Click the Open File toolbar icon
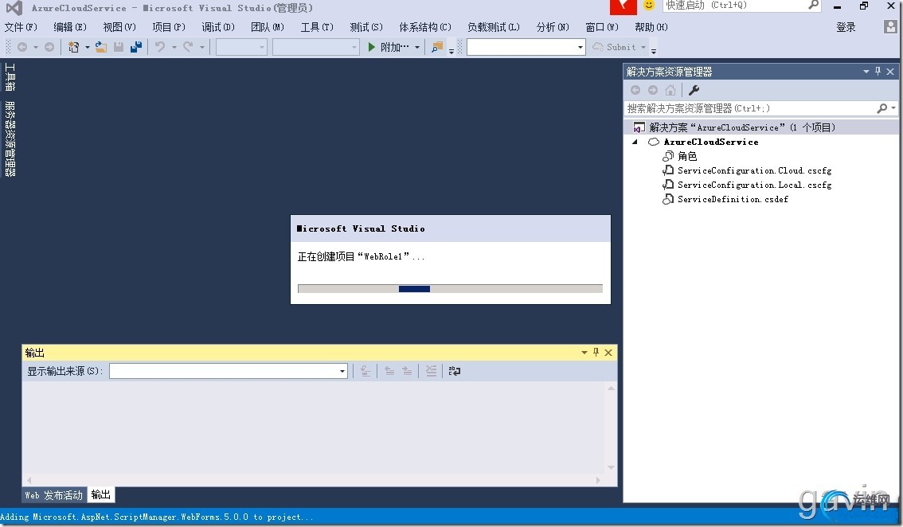903x527 pixels. pyautogui.click(x=101, y=47)
